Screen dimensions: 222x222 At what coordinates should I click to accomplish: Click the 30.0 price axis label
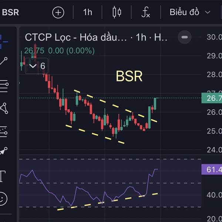point(214,37)
